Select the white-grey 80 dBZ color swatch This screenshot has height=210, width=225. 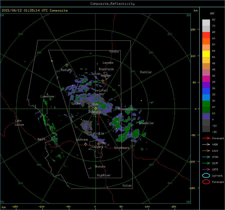206,23
